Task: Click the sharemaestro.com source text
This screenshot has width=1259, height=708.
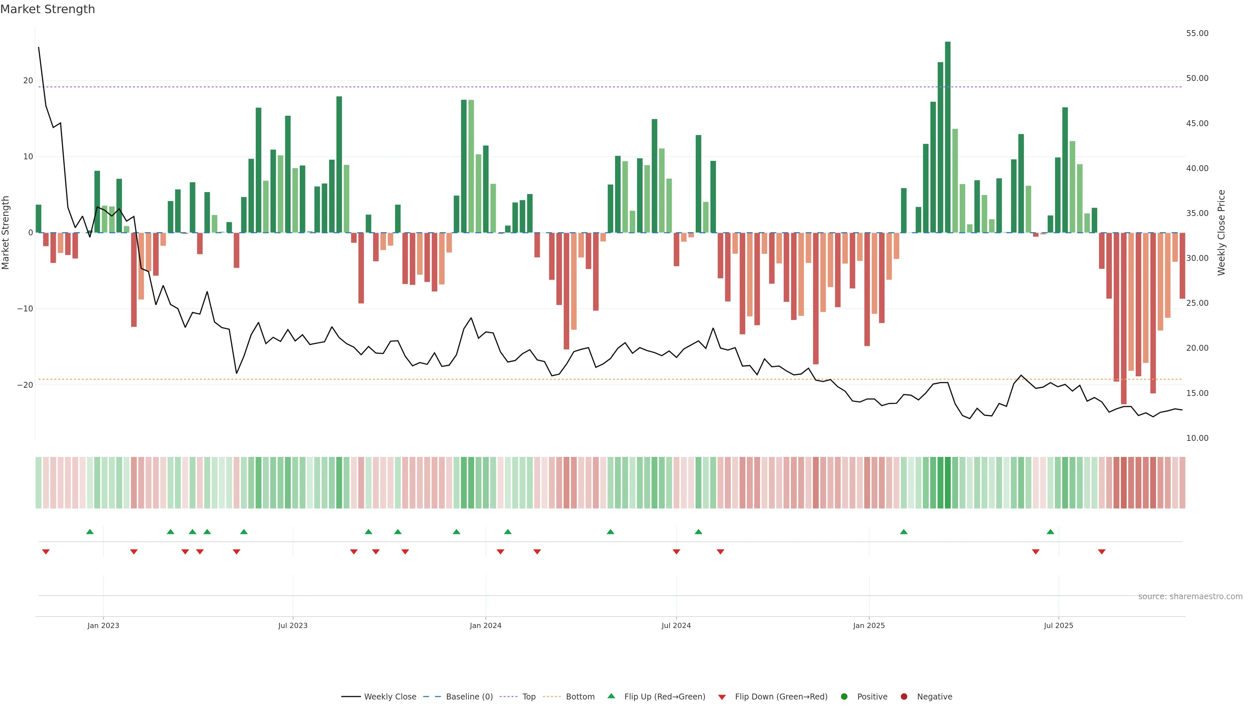Action: (1190, 597)
